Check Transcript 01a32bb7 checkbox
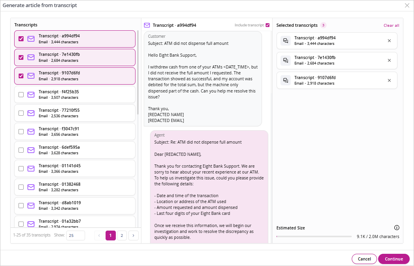This screenshot has height=266, width=414. pyautogui.click(x=21, y=224)
